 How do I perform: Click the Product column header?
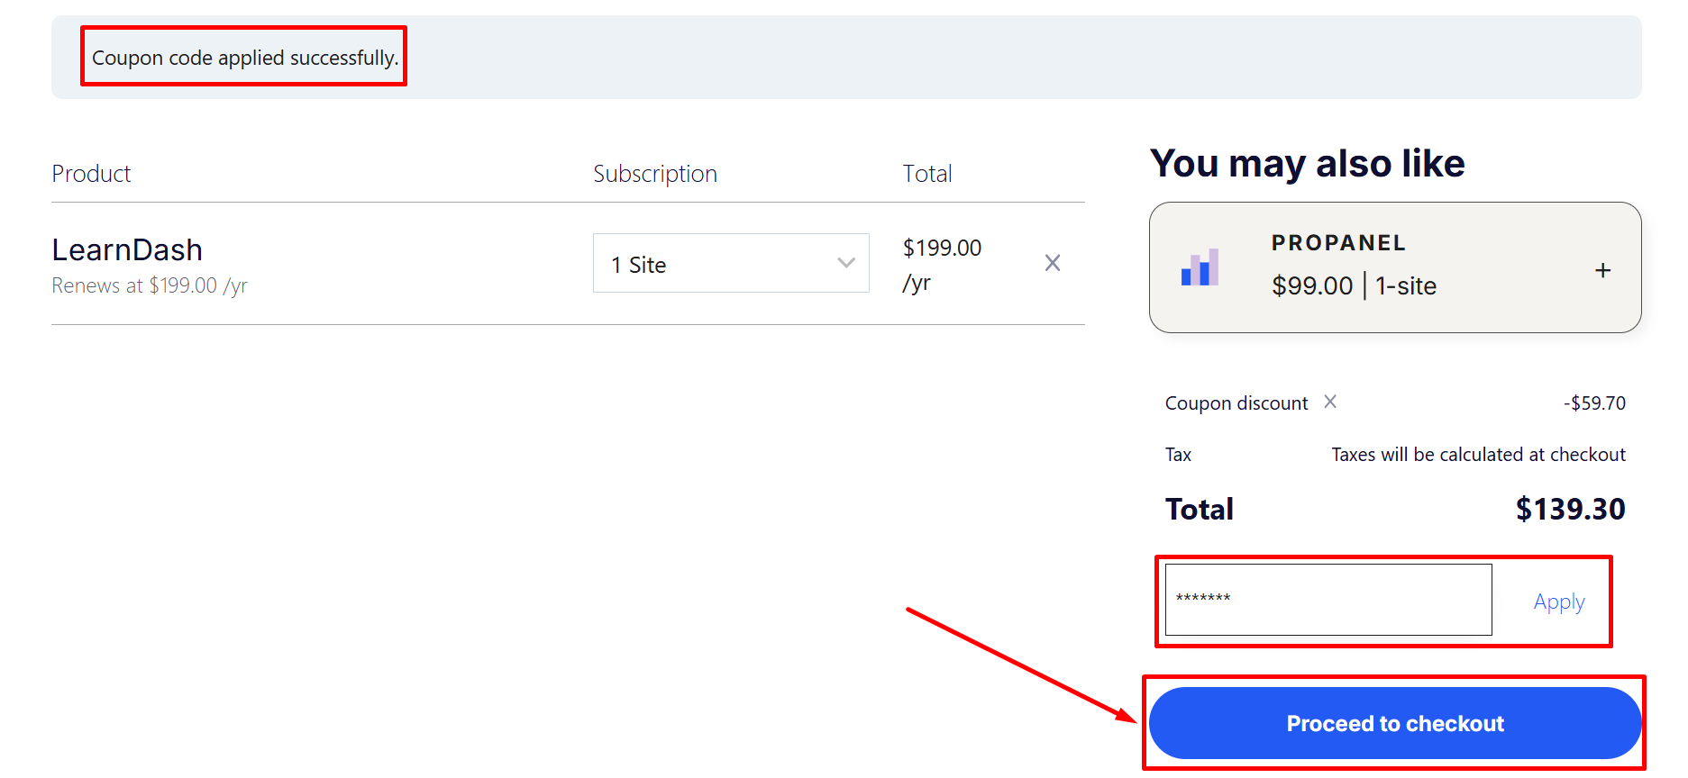(x=91, y=174)
